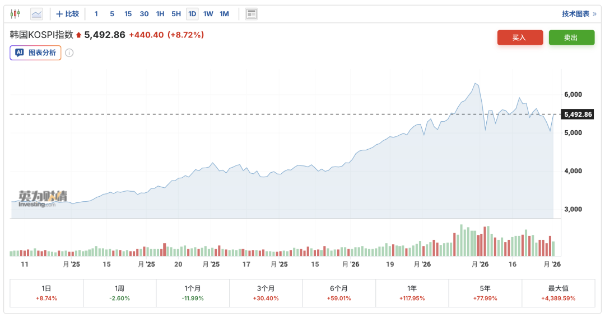This screenshot has height=318, width=605.
Task: Select the 1年 performance tab
Action: point(412,293)
